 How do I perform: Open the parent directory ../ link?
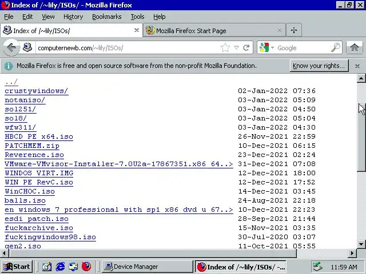[x=11, y=82]
